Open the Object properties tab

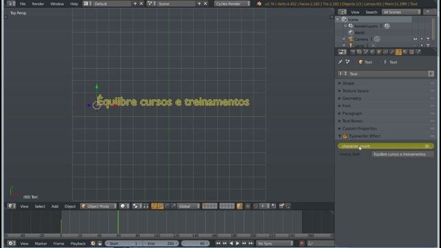point(379,52)
